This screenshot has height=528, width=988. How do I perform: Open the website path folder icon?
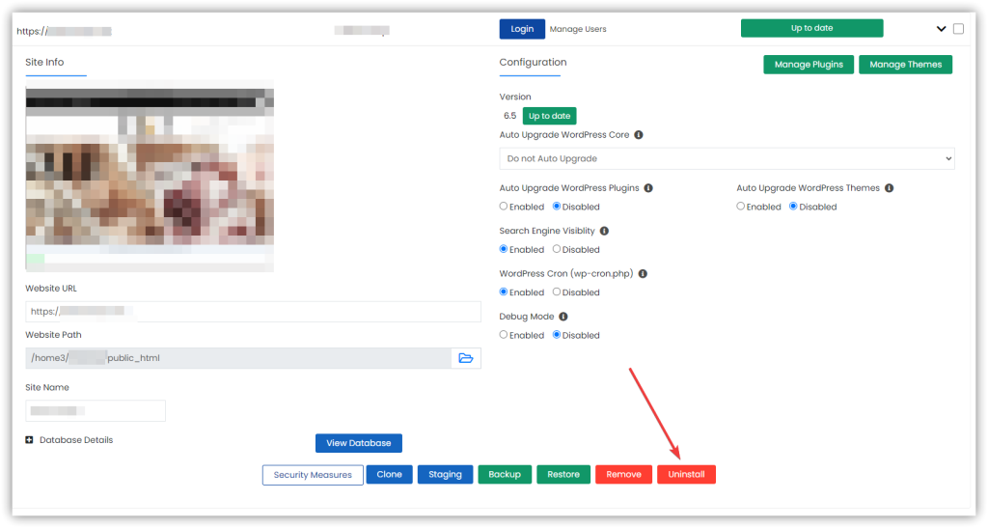click(466, 358)
